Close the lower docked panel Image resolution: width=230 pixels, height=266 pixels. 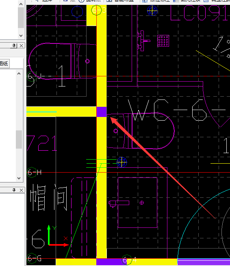point(21,190)
